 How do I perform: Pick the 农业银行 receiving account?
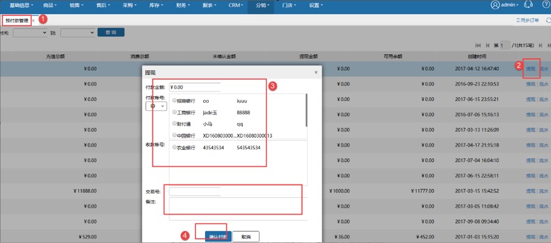click(175, 147)
